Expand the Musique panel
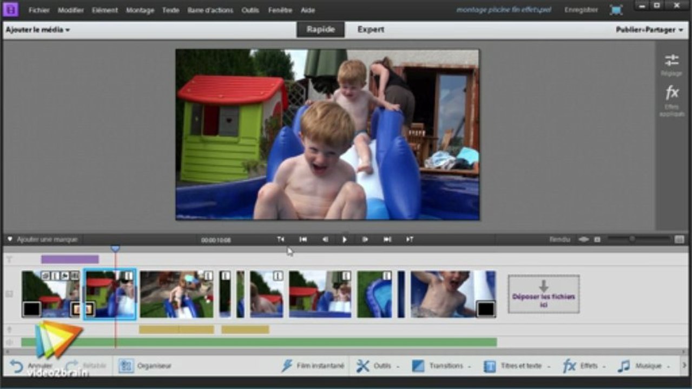Viewport: 692px width, 389px height. 644,366
